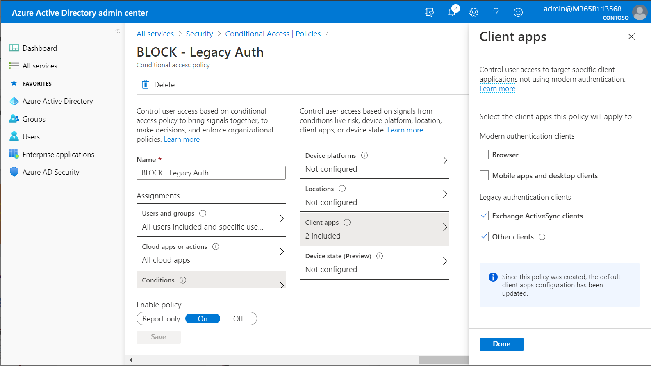Image resolution: width=651 pixels, height=366 pixels.
Task: Click Done in Client apps panel
Action: tap(501, 344)
